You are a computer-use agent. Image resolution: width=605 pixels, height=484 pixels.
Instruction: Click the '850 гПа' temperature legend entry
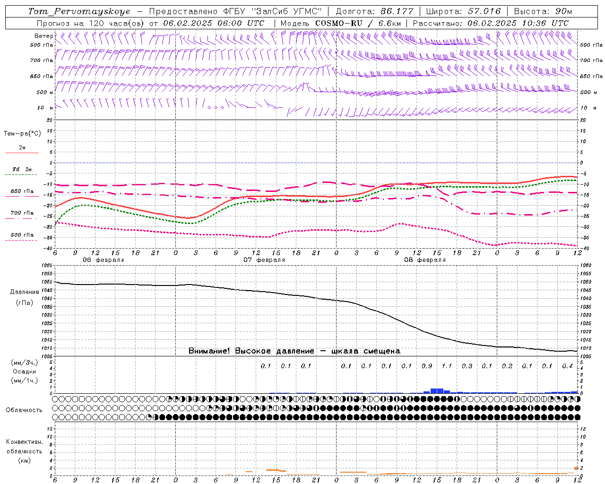22,191
